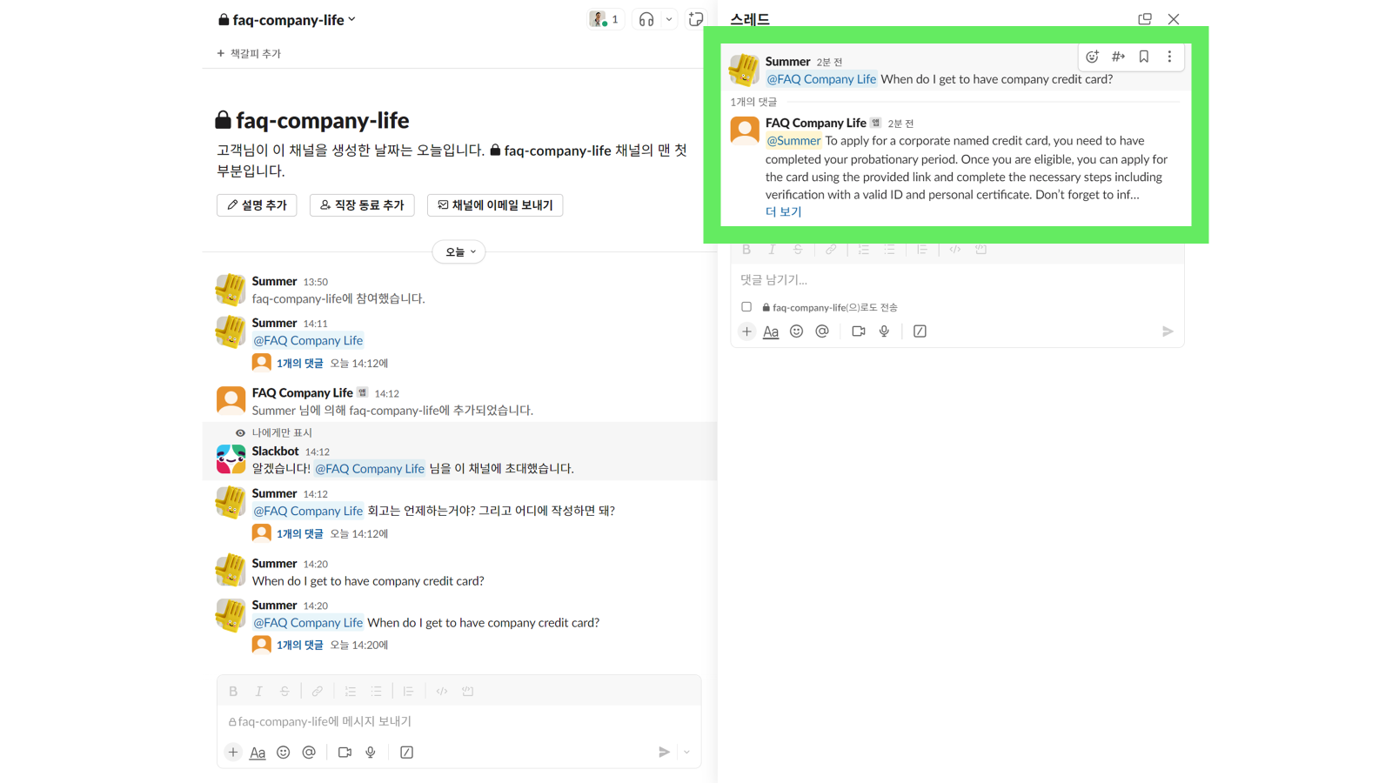The image size is (1392, 783).
Task: Insert a link in the channel message composer
Action: pos(318,691)
